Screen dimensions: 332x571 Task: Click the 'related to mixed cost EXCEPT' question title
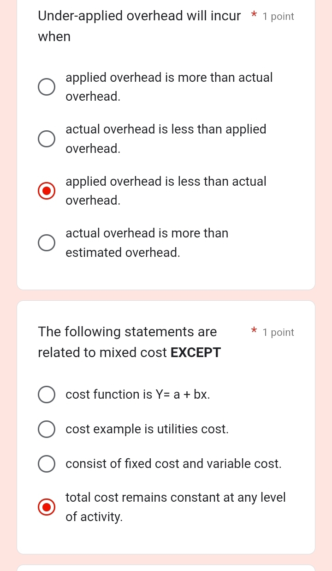pos(130,353)
